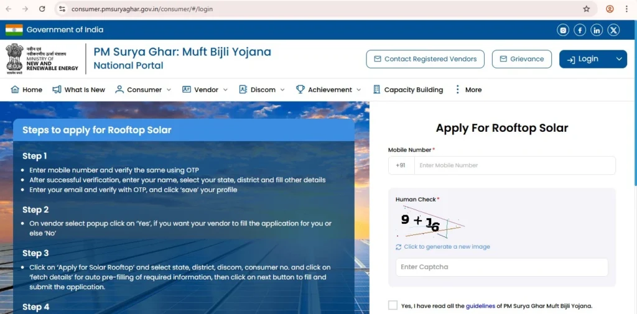The image size is (637, 314).
Task: Click the Indian flag icon
Action: point(14,30)
